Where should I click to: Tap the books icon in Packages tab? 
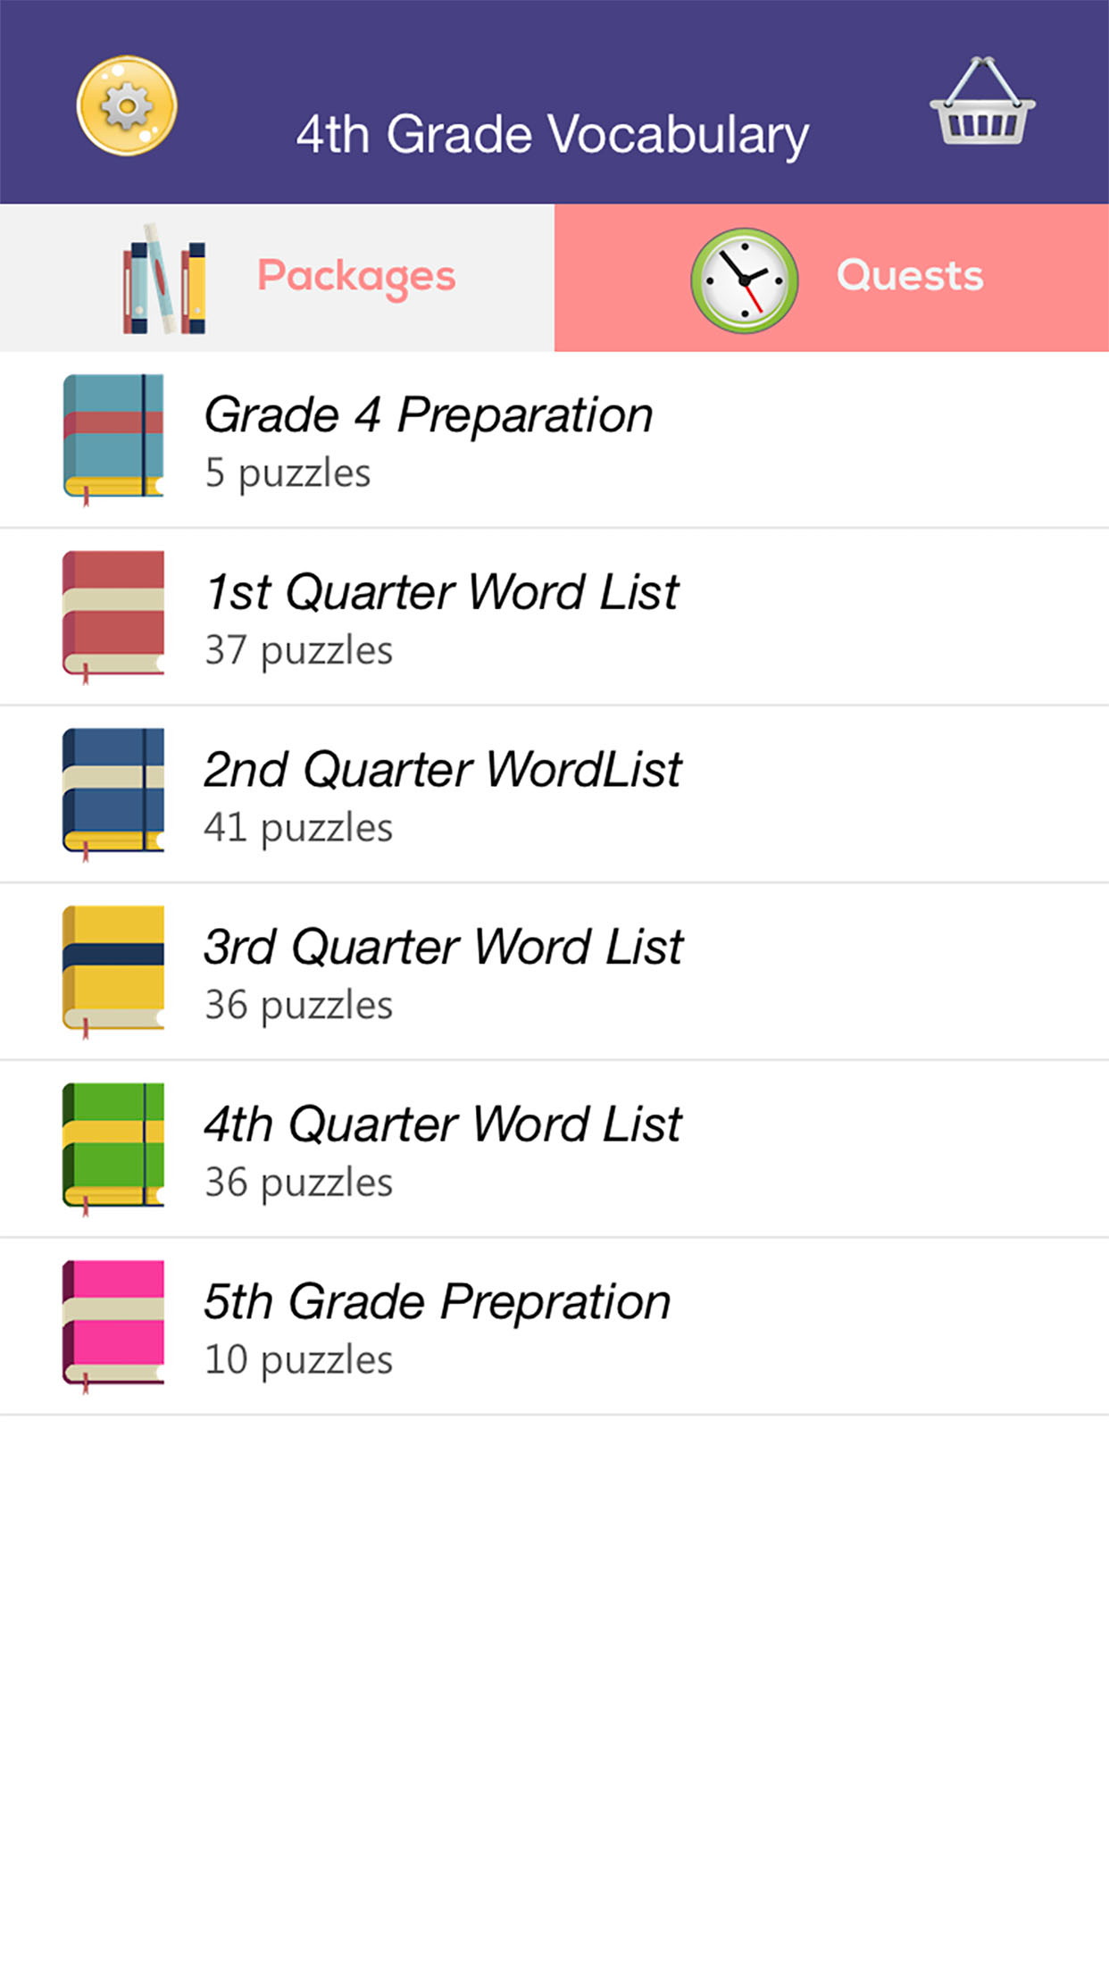point(164,279)
